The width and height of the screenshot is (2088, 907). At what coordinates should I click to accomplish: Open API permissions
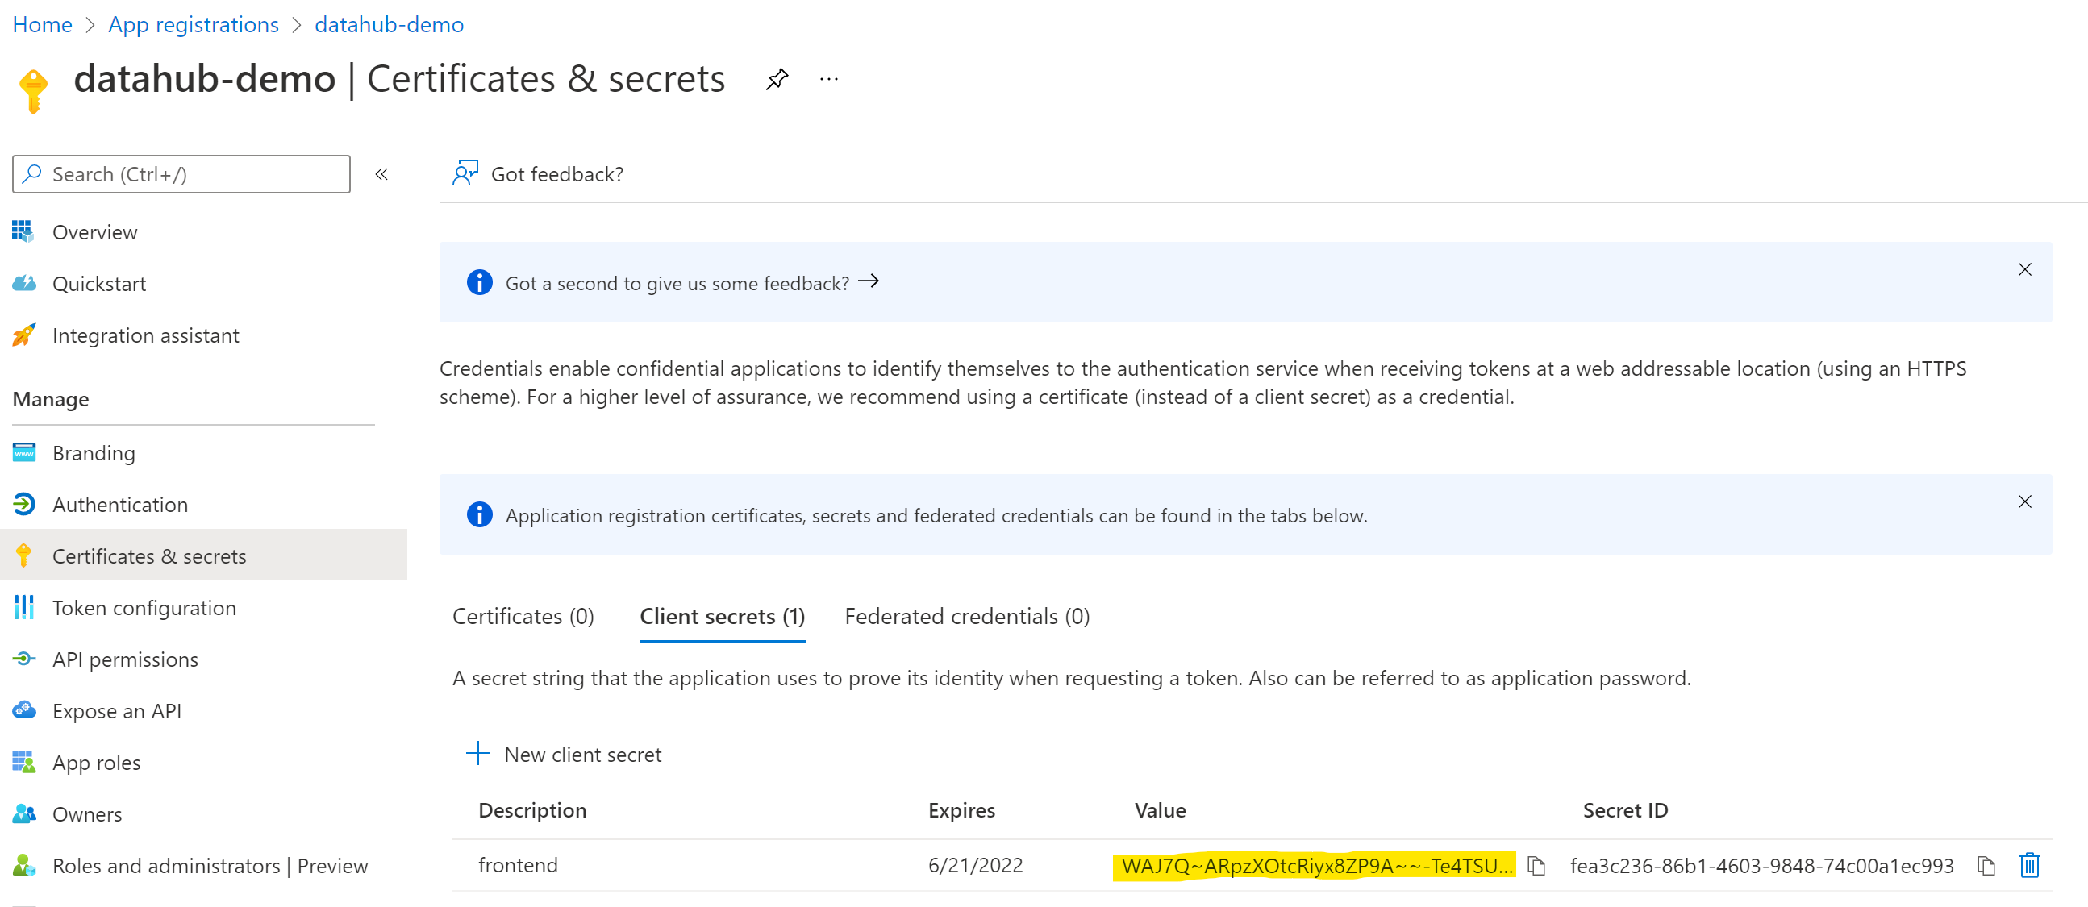[x=125, y=659]
